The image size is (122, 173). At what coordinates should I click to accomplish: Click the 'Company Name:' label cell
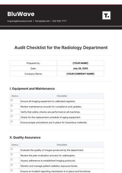click(33, 74)
